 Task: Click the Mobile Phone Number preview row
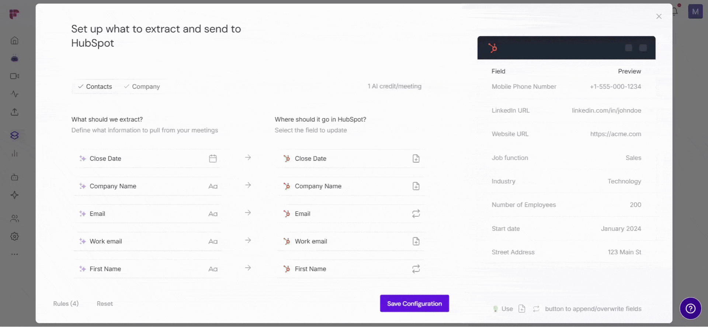(566, 87)
